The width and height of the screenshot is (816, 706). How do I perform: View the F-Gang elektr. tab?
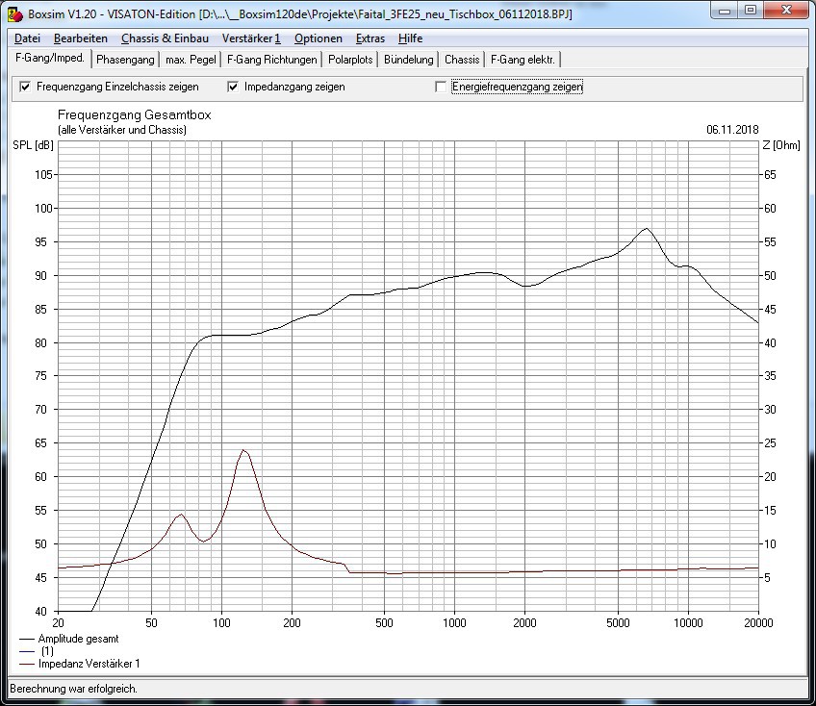(523, 60)
